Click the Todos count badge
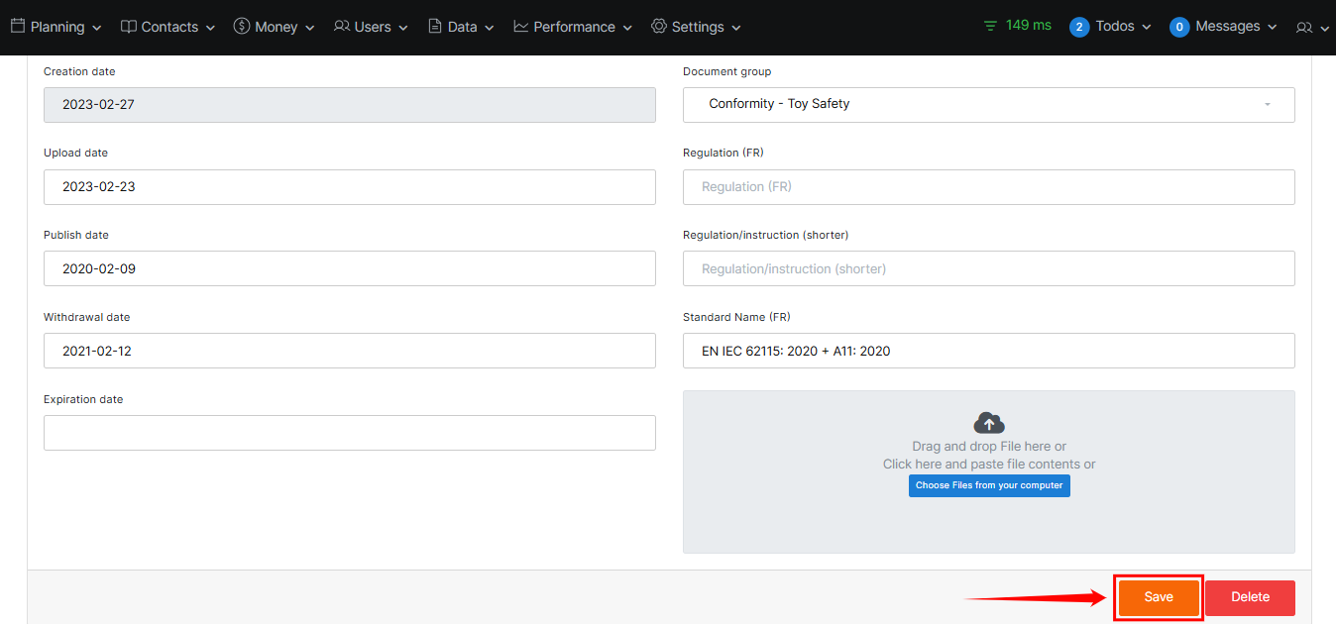Screen dimensions: 1336x624 tap(1079, 27)
